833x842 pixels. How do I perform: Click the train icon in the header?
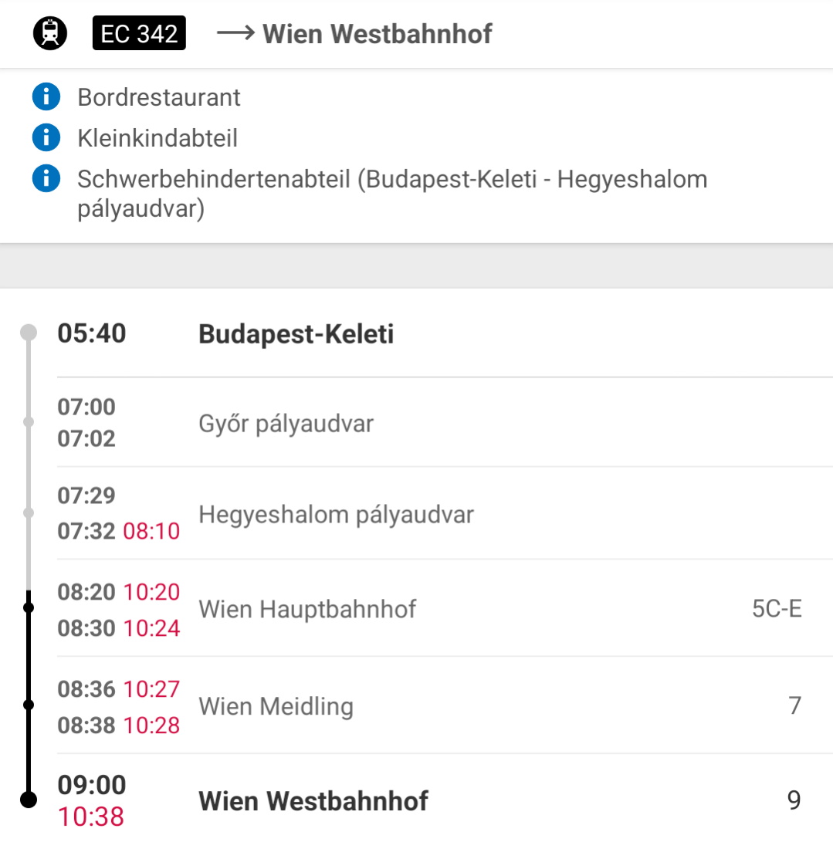tap(50, 33)
